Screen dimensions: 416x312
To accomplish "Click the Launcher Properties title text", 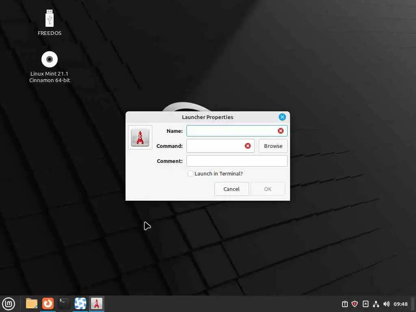I will 208,117.
